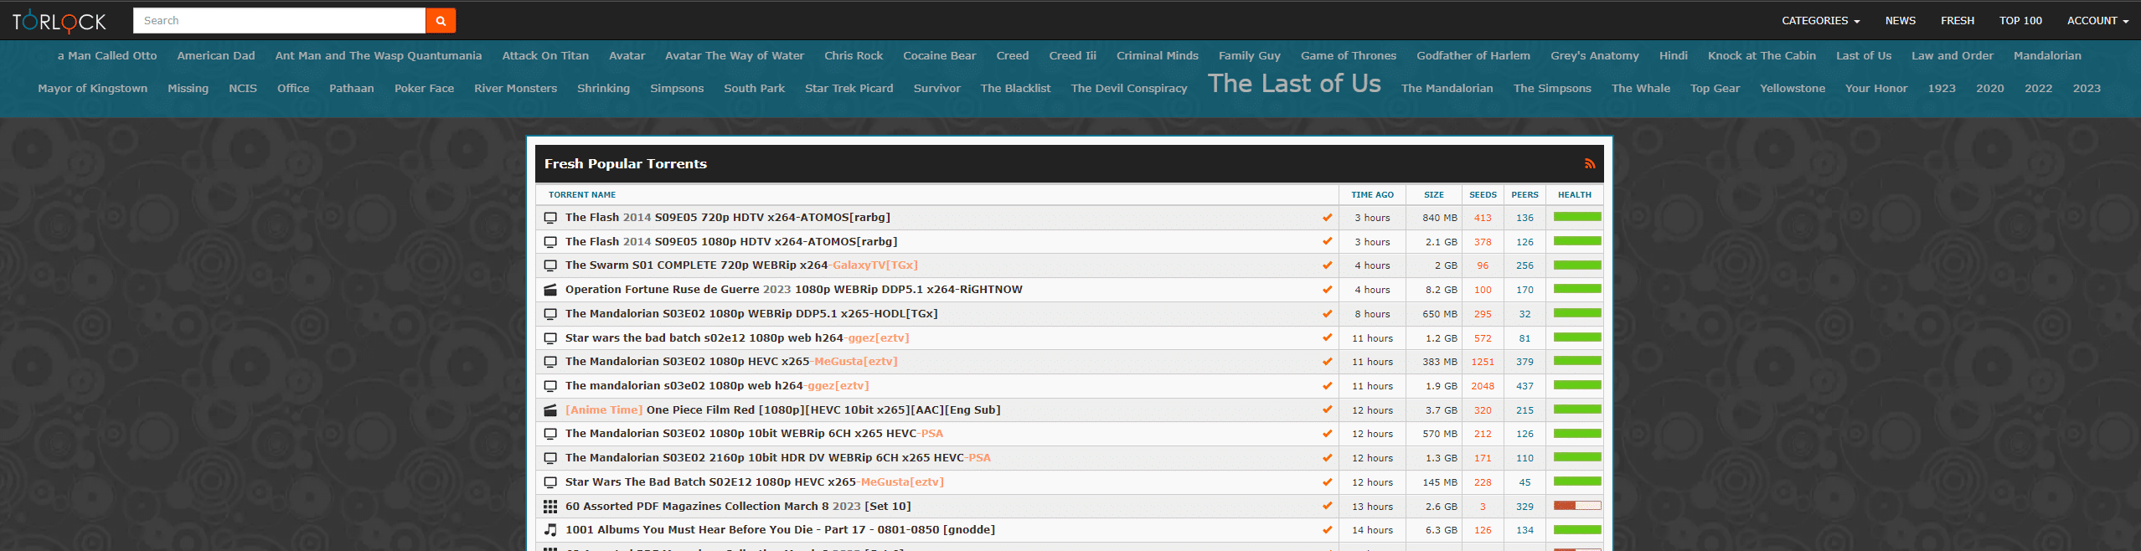Click verified checkmark for The Flash 720p
The height and width of the screenshot is (551, 2141).
click(1327, 218)
